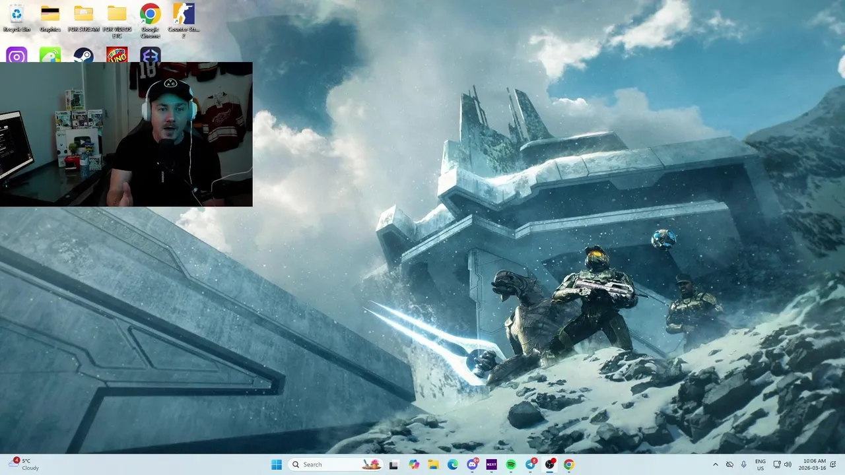Open the Recycle Bin desktop icon
Screen dimensions: 845x475
[17, 18]
